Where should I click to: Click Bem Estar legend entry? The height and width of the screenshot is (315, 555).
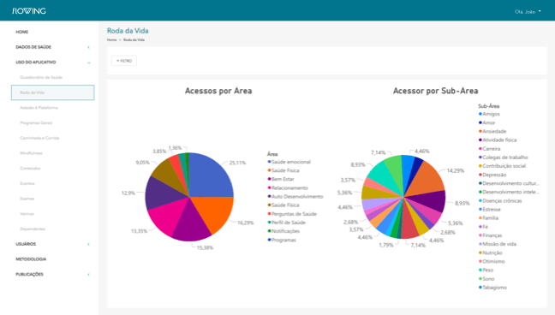tap(281, 180)
